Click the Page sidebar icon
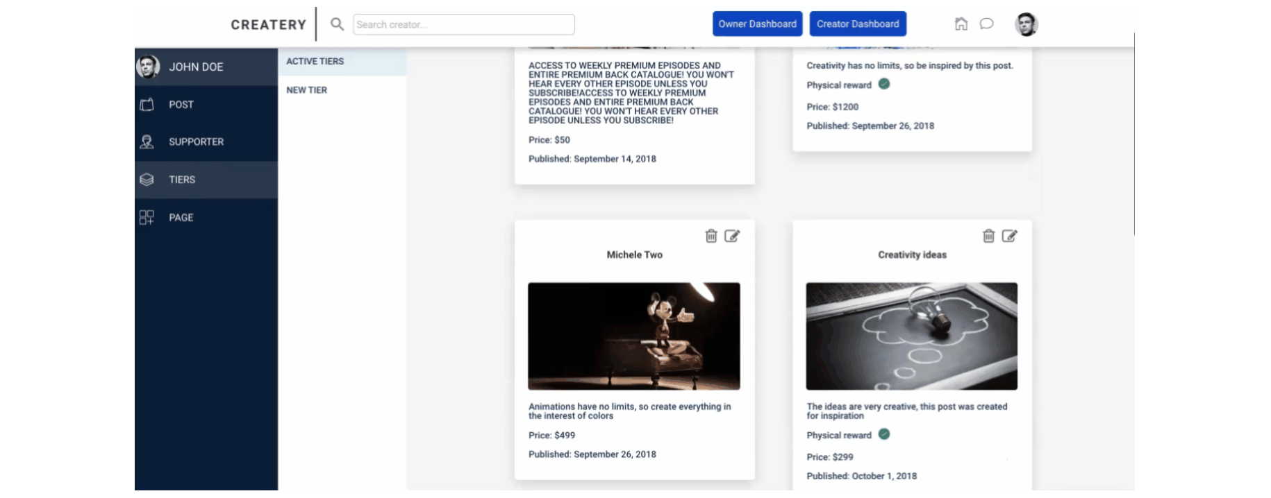 147,218
